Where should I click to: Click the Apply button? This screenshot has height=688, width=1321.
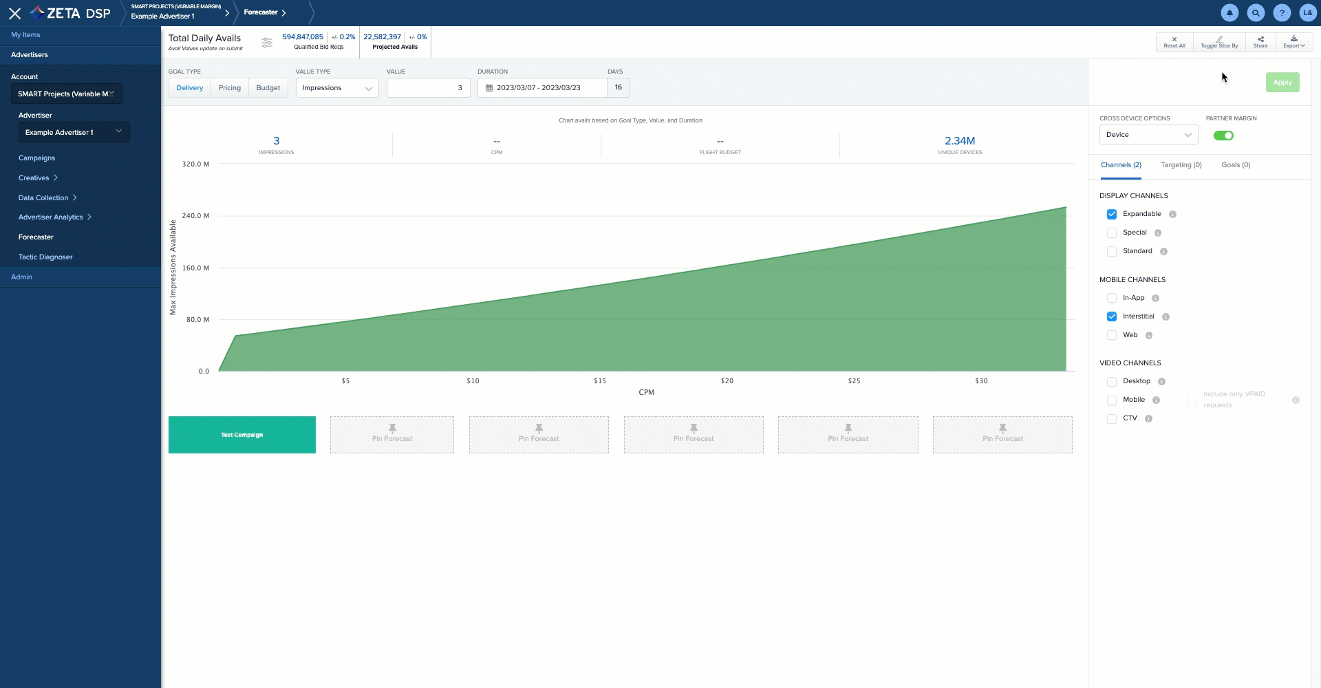1282,83
